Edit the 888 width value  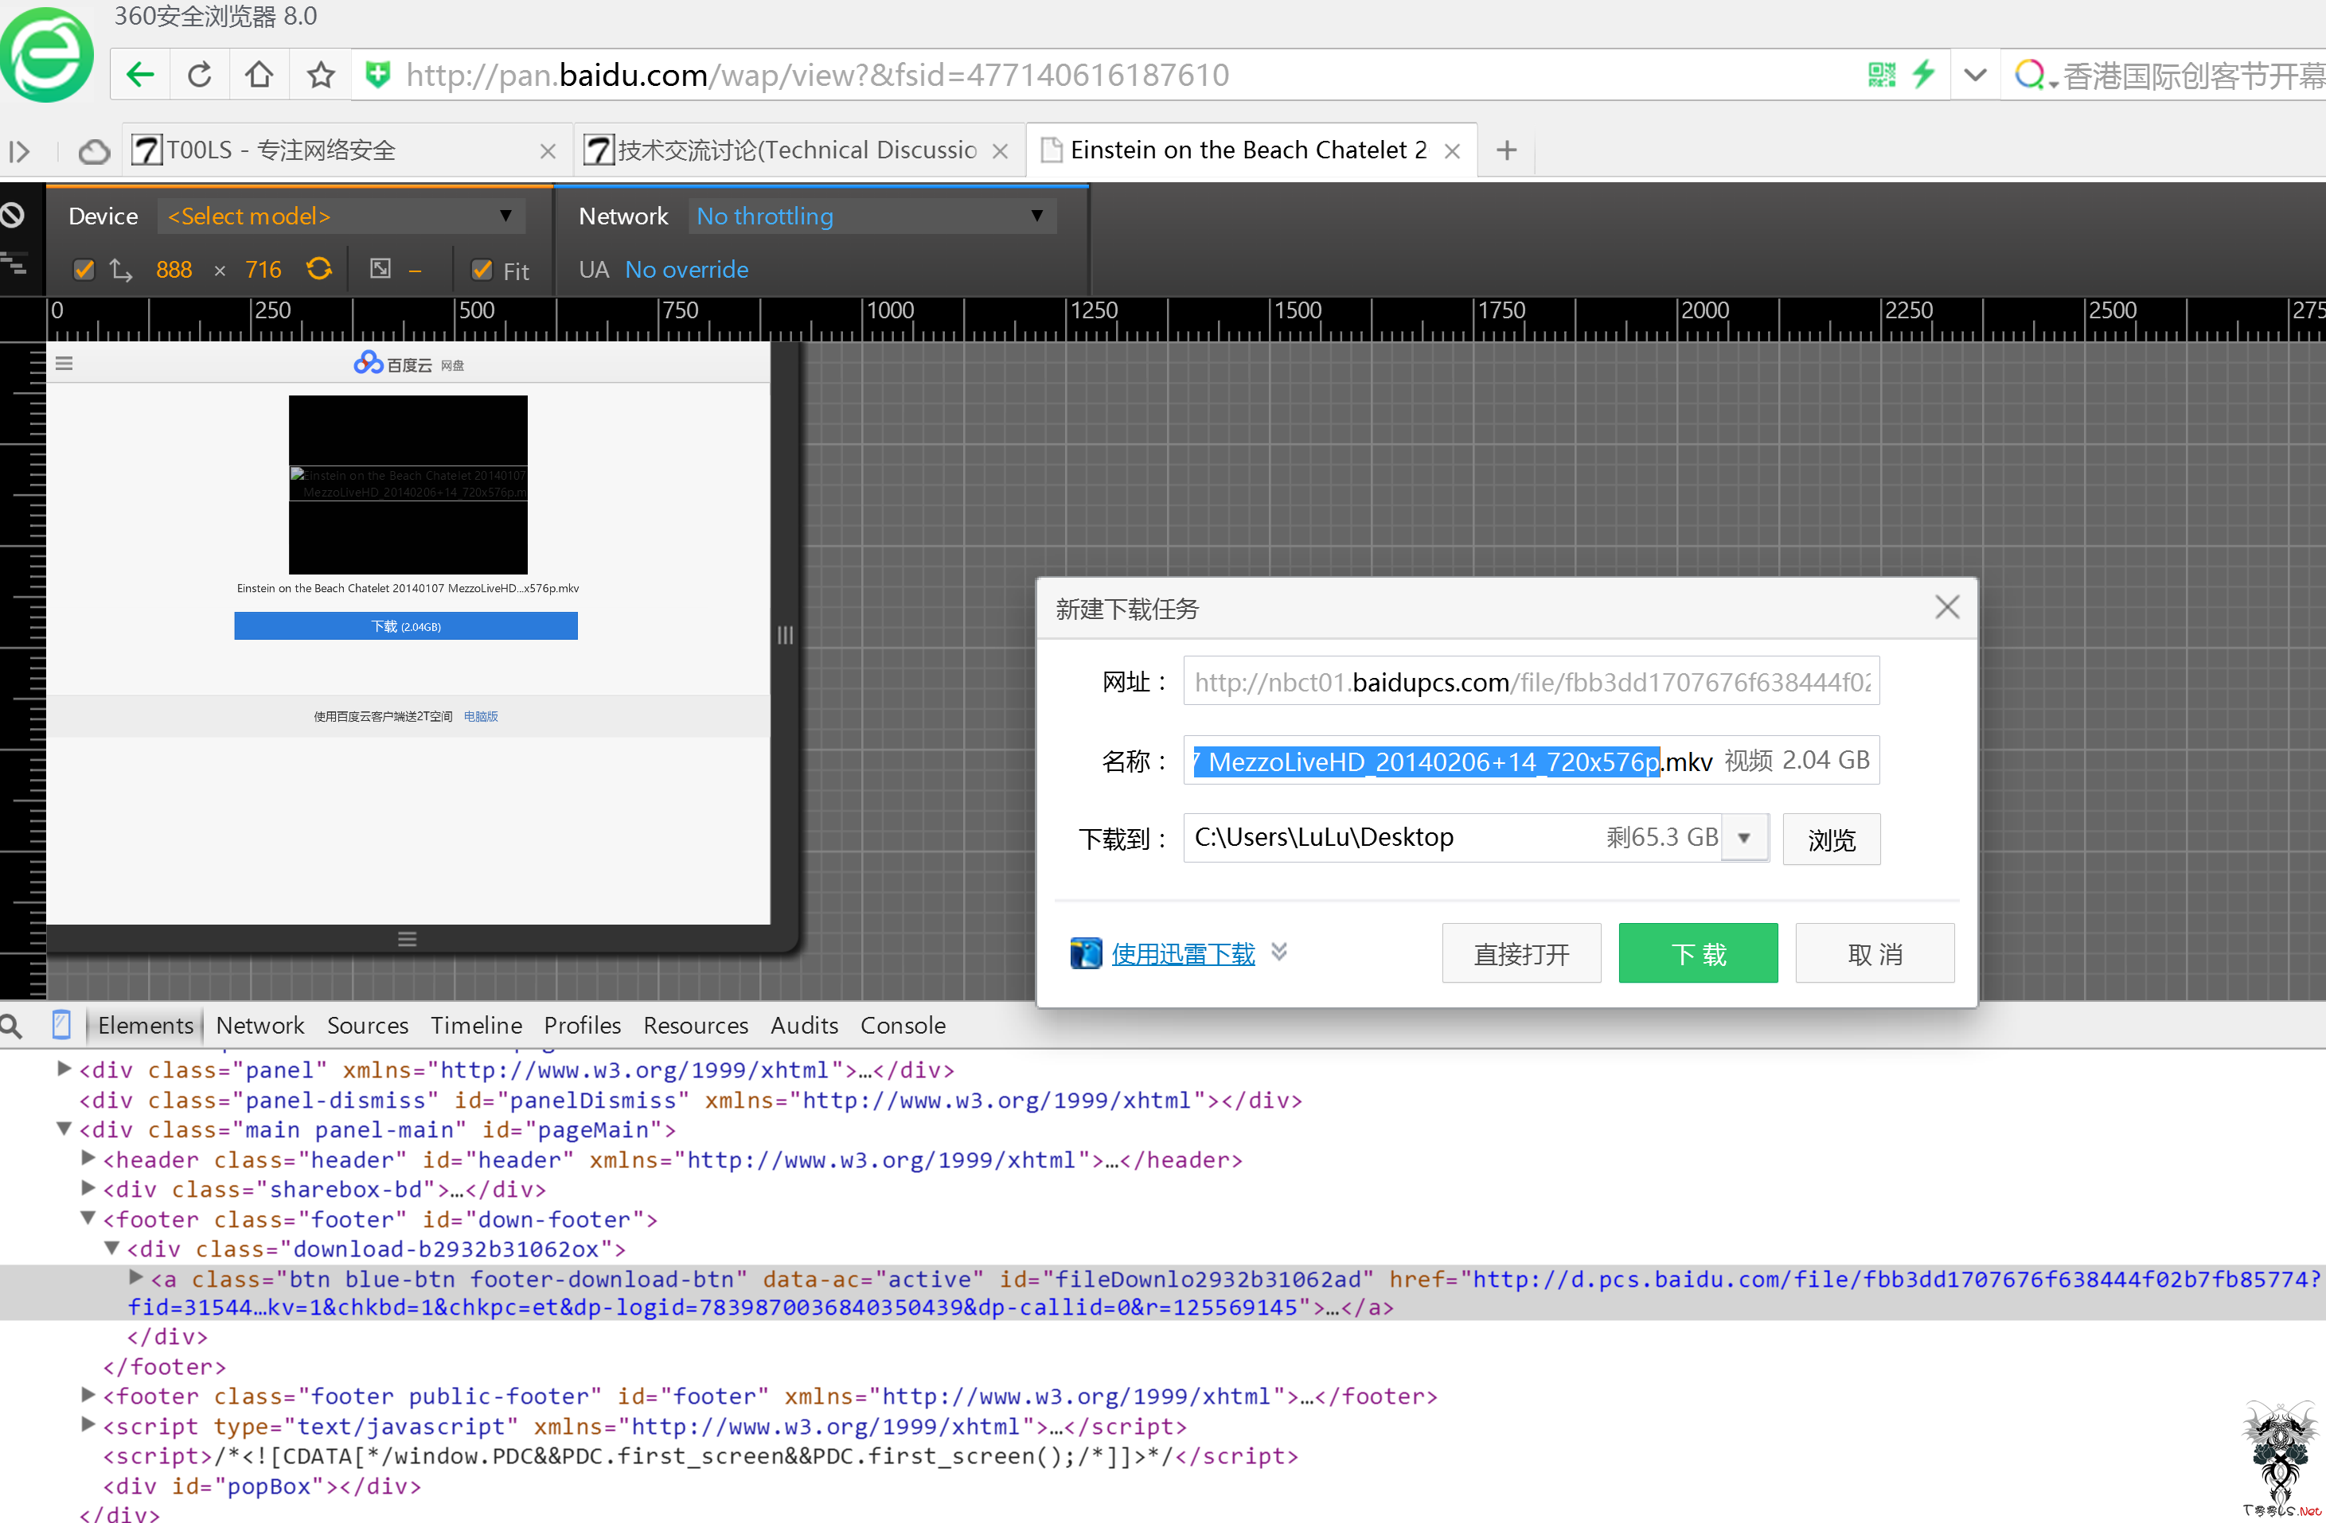pos(174,270)
